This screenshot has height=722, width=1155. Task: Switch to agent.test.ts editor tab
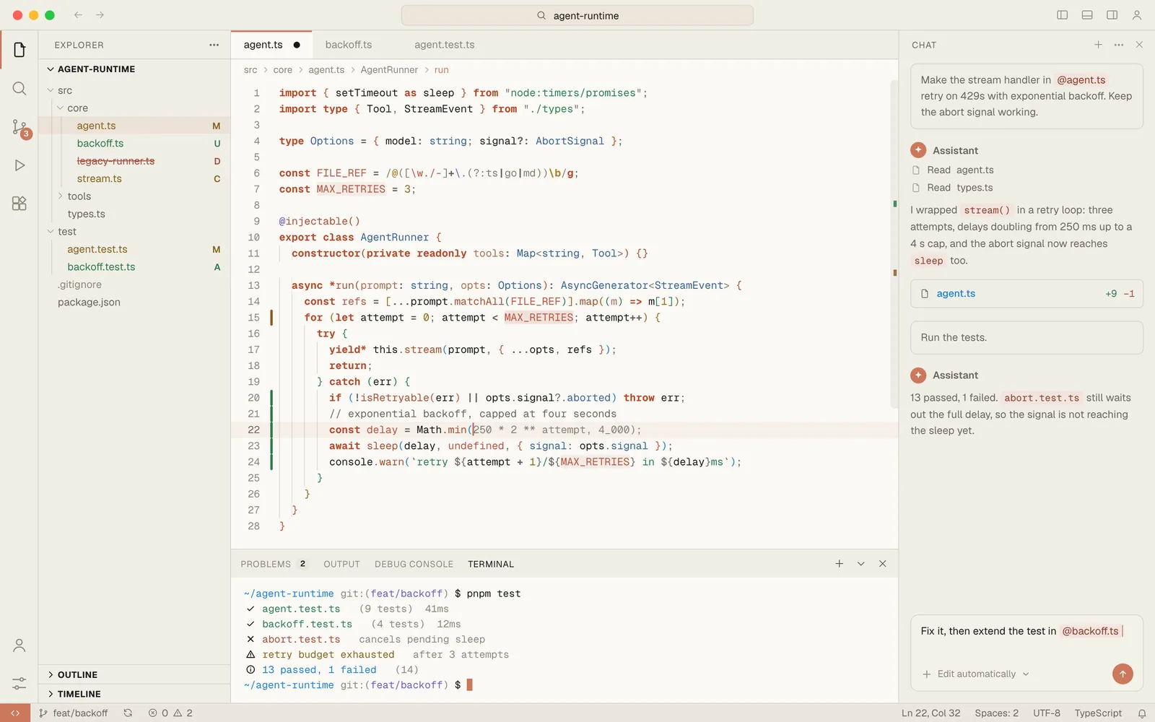point(445,45)
